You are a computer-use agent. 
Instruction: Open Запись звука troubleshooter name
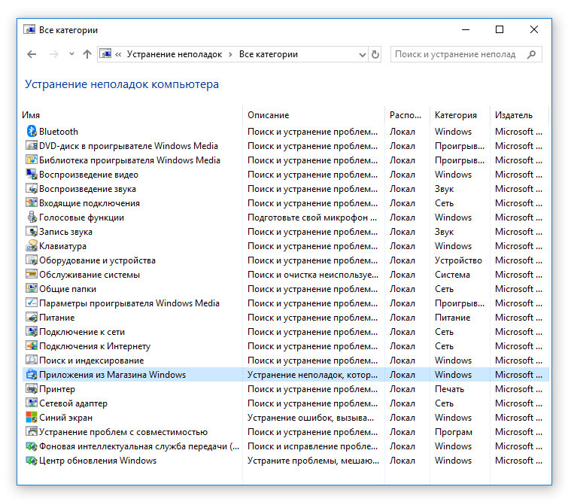pyautogui.click(x=65, y=232)
